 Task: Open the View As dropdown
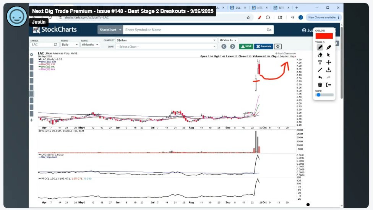tap(228, 40)
